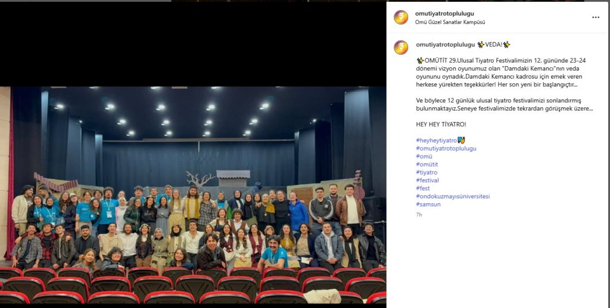
Task: Open the #heyheytiyatro hashtag
Action: tap(436, 141)
